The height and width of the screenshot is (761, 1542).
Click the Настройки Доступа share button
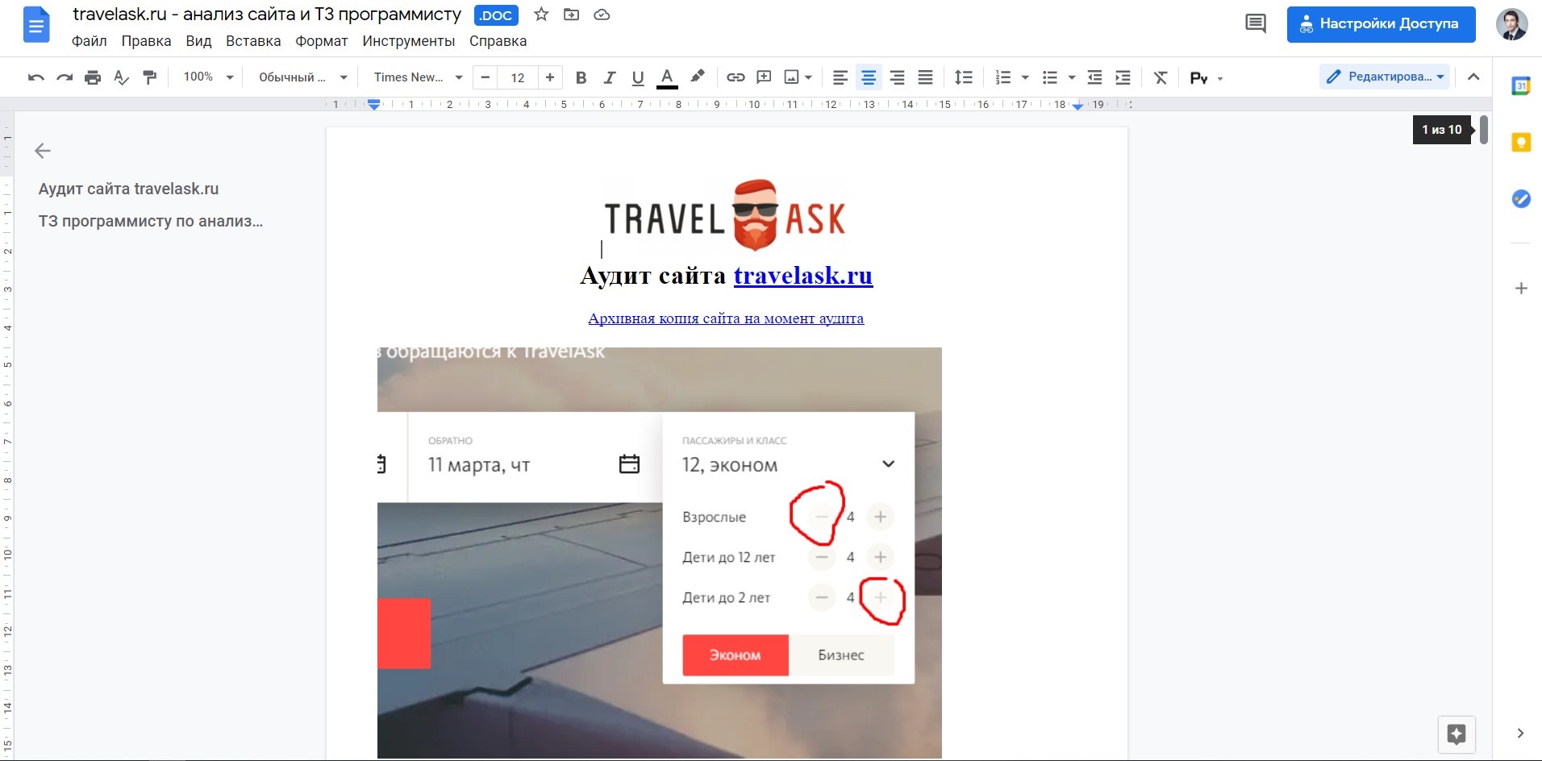pos(1380,24)
